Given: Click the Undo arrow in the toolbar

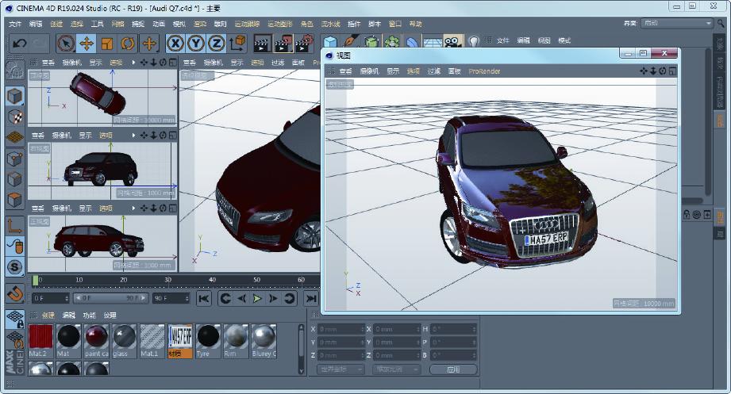Looking at the screenshot, I should 19,43.
